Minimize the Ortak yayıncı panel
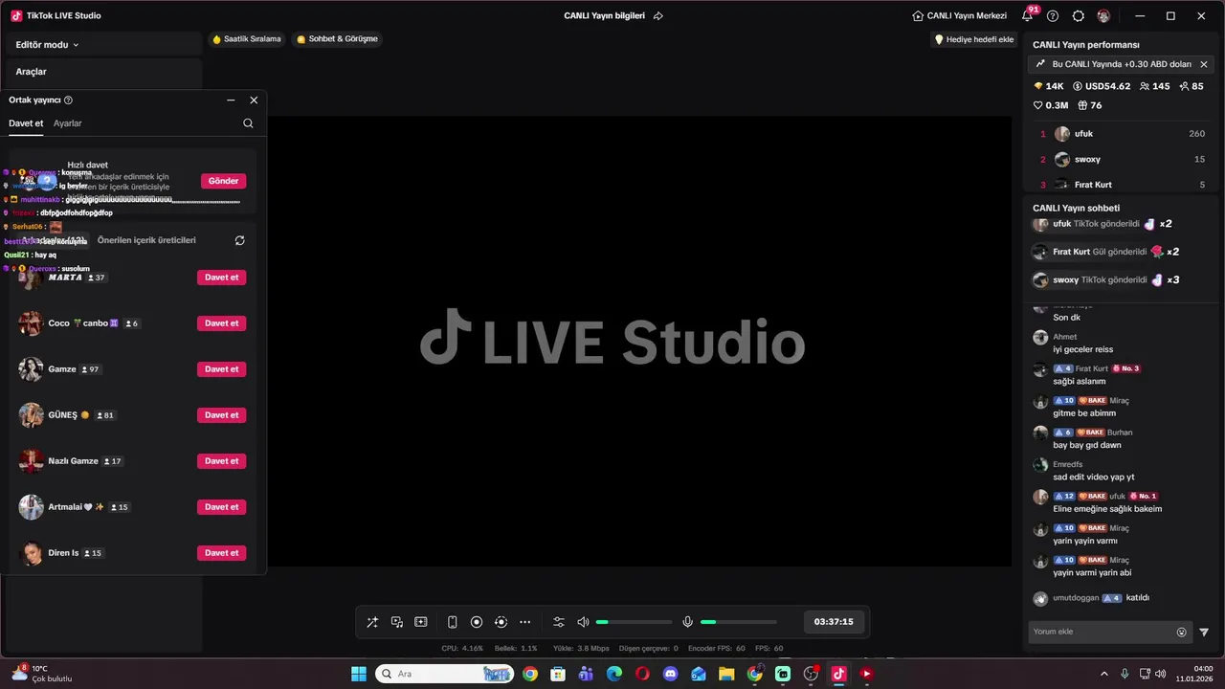The image size is (1225, 689). [x=231, y=100]
